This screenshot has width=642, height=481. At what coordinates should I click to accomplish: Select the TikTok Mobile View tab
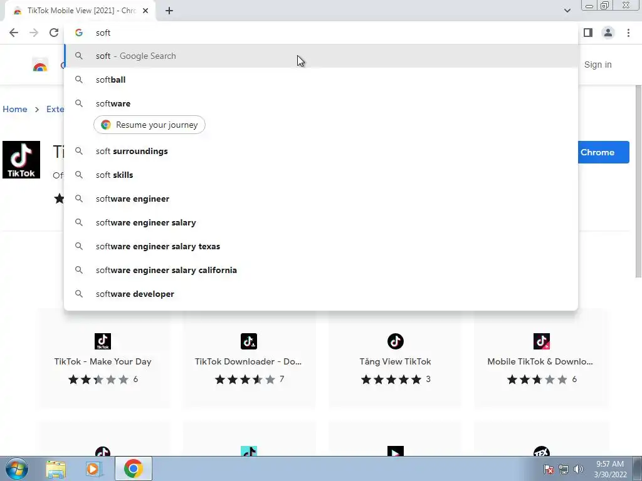point(80,11)
